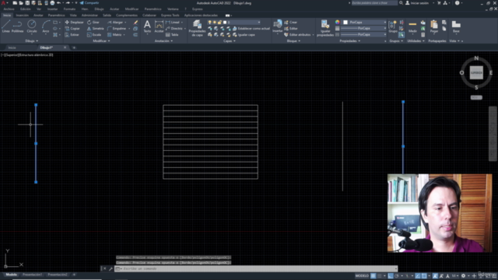The height and width of the screenshot is (280, 498).
Task: Toggle layer lock icon in layer list
Action: [219, 23]
